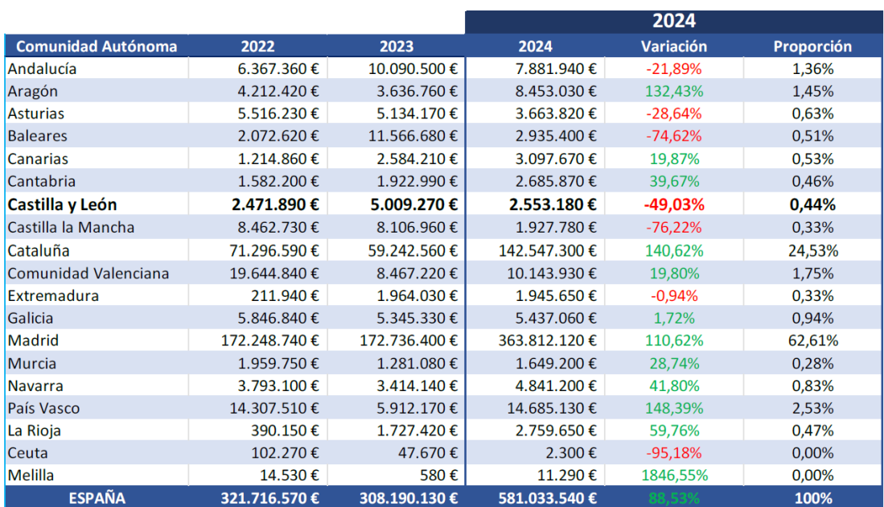
Task: Click the Variación column header
Action: point(673,46)
